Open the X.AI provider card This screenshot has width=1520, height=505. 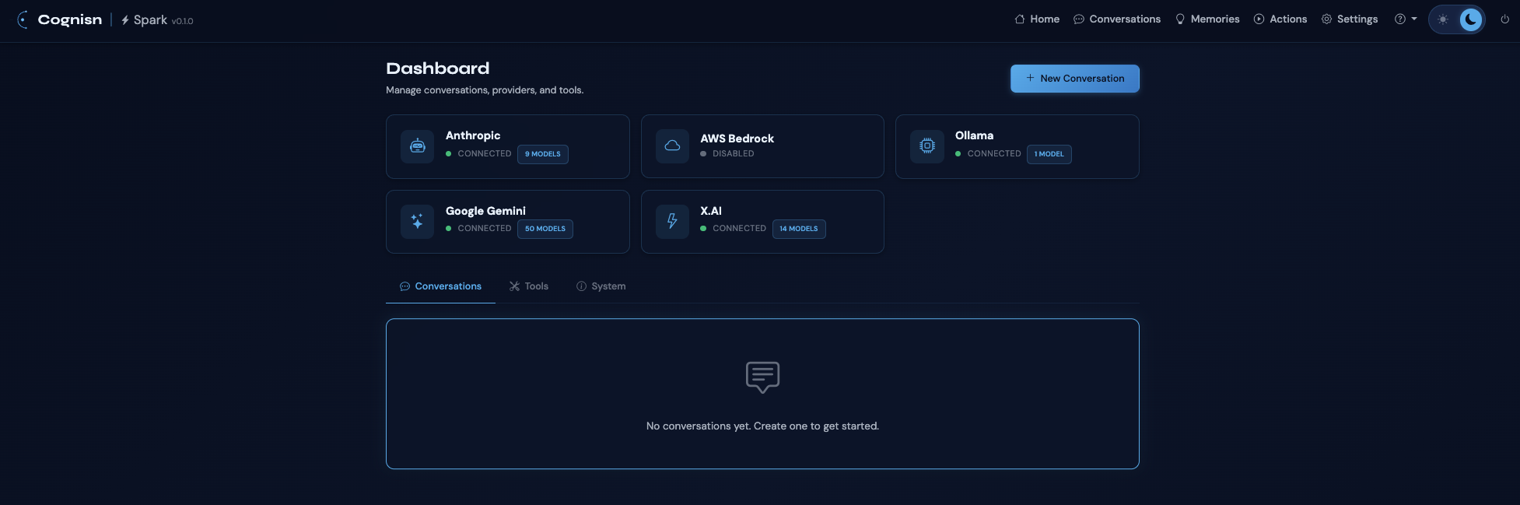(x=762, y=222)
